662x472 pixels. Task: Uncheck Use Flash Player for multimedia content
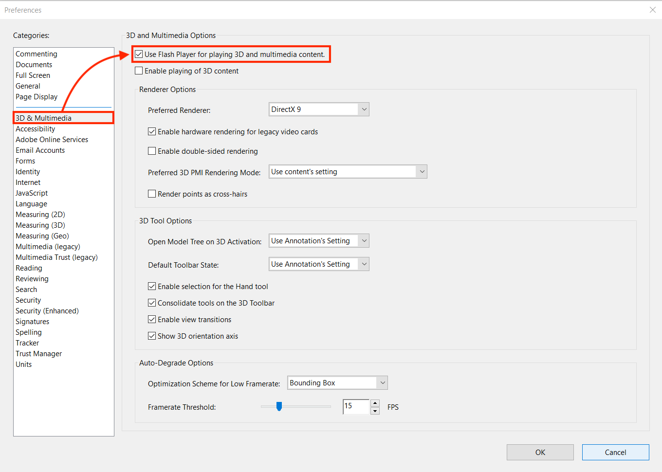click(x=139, y=54)
